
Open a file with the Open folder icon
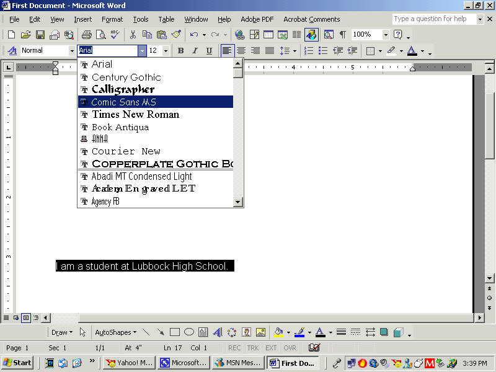pos(25,35)
